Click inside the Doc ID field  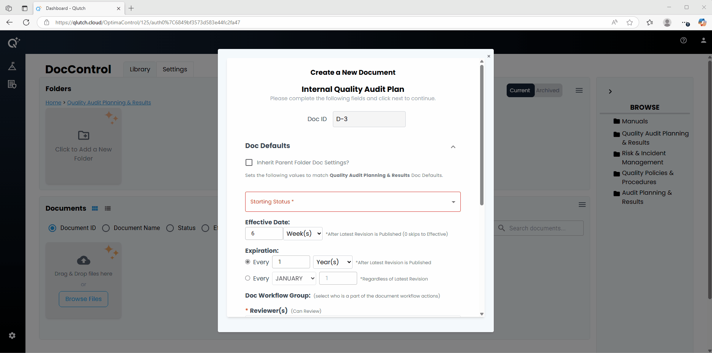(369, 119)
